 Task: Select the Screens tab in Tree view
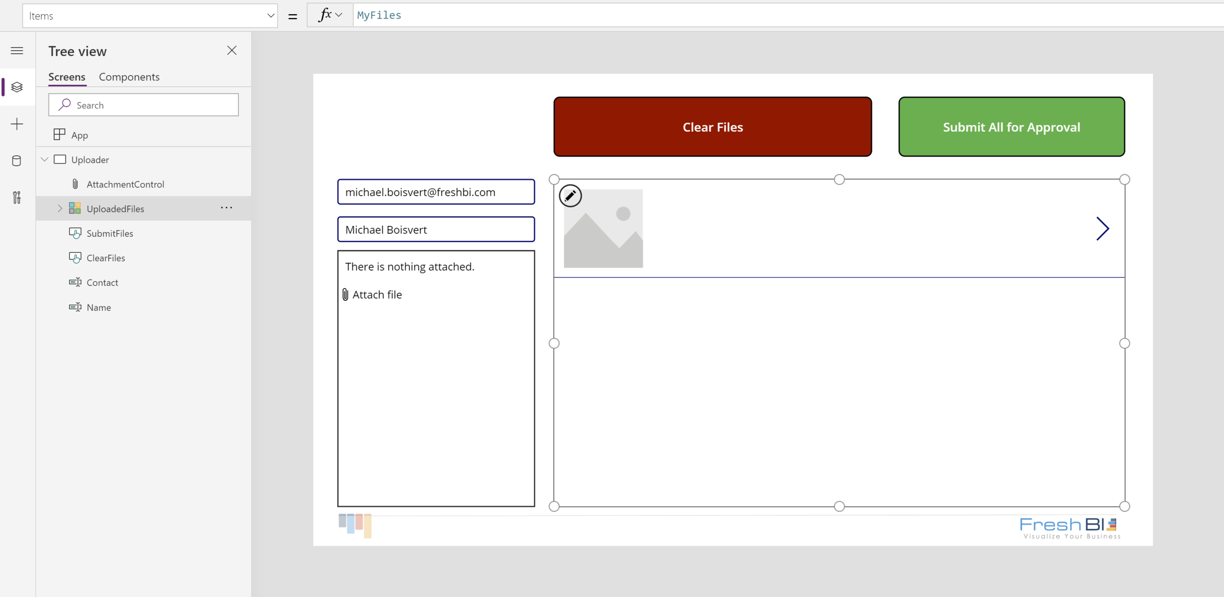67,76
